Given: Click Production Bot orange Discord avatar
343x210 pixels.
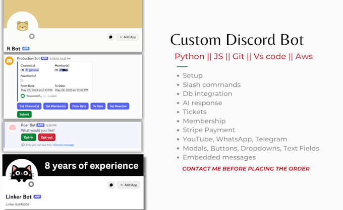Looking at the screenshot, I should (x=9, y=61).
